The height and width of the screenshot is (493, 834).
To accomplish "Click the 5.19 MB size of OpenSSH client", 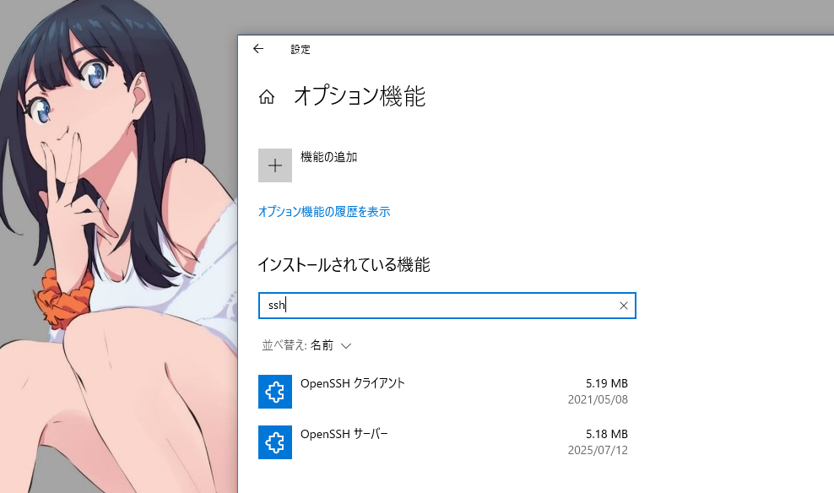I will [606, 383].
